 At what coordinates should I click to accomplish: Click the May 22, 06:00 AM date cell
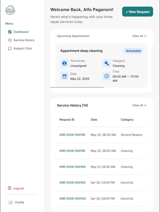103,151
